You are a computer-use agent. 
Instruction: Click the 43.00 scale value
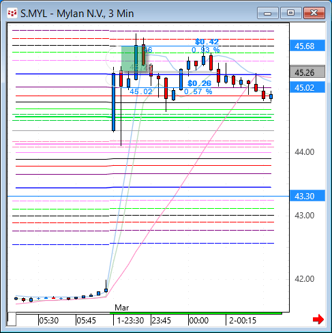(305, 216)
